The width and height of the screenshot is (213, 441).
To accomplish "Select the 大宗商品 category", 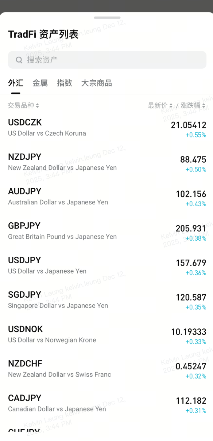I will tap(96, 83).
